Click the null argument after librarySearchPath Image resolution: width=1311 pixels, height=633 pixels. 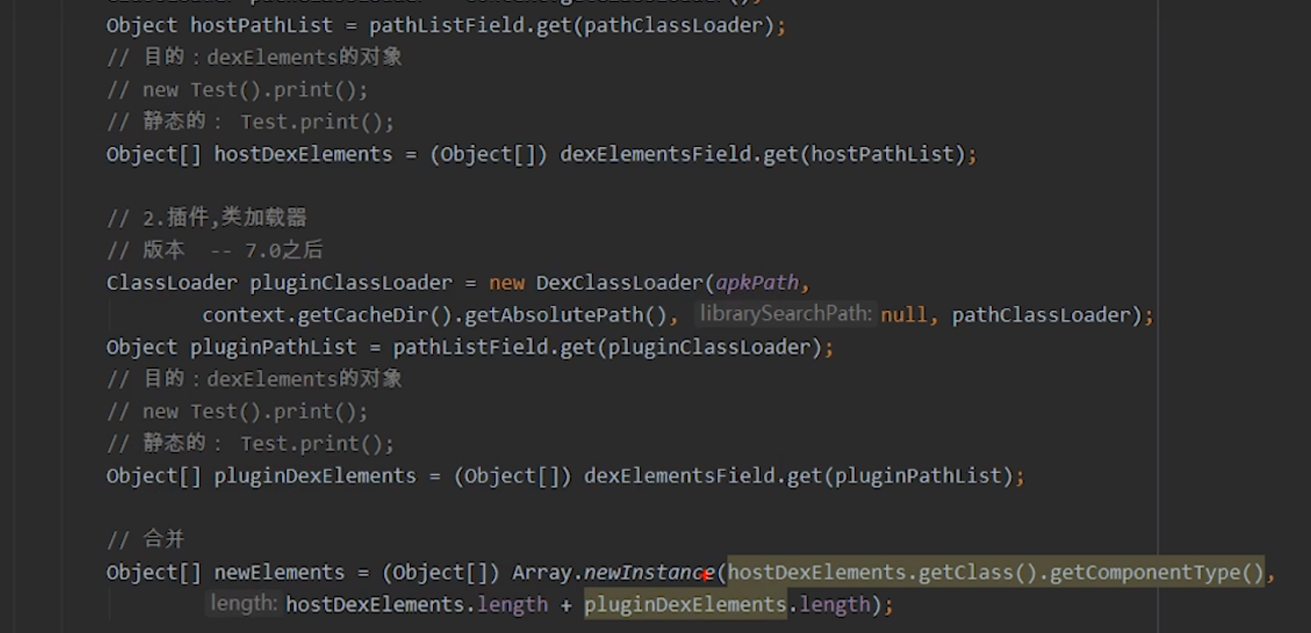click(904, 315)
